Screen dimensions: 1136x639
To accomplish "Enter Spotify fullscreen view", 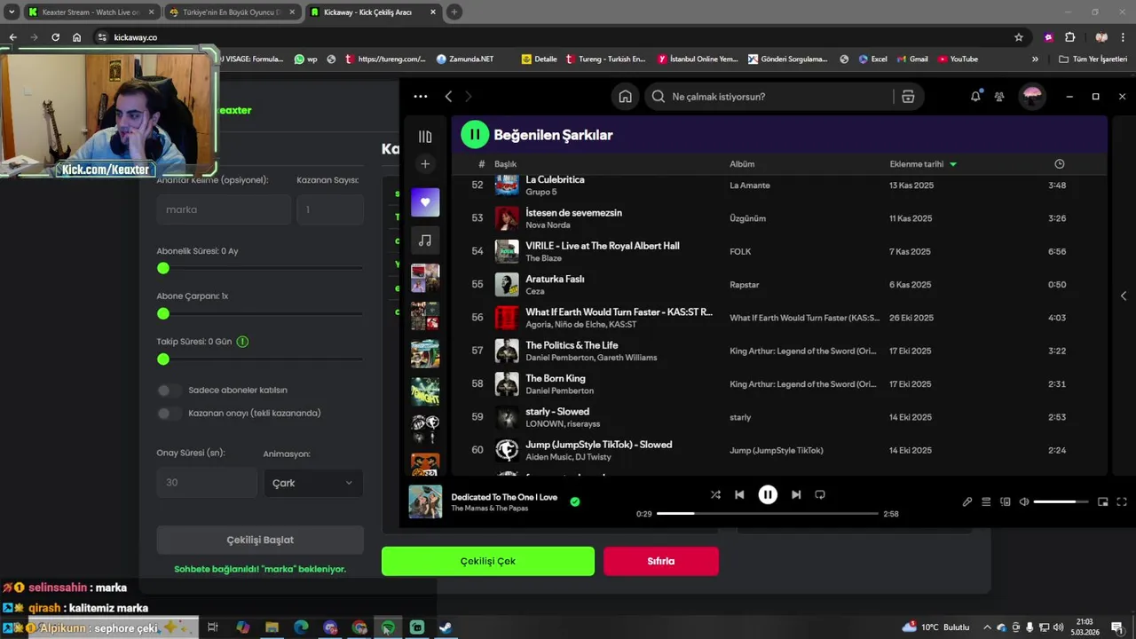I will point(1122,501).
